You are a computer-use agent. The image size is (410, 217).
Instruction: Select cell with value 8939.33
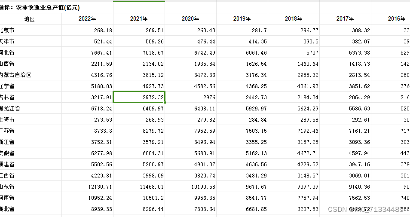[87, 209]
